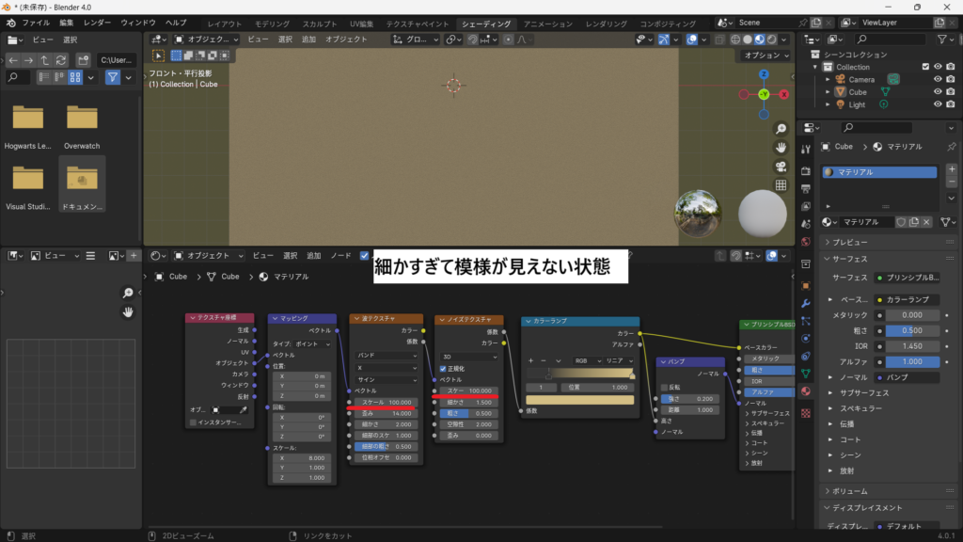Adjust the Alpha slider in properties
963x542 pixels.
tap(912, 362)
